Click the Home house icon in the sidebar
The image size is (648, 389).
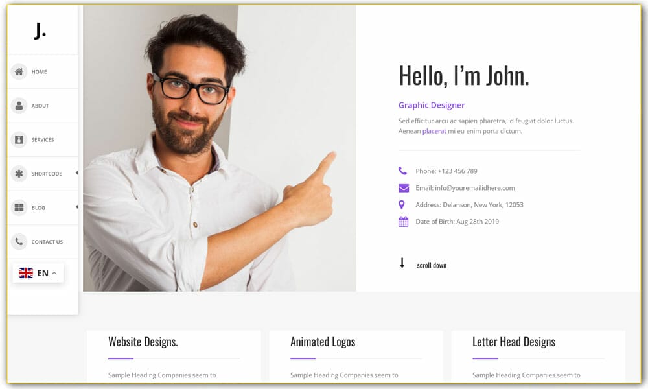(x=19, y=71)
